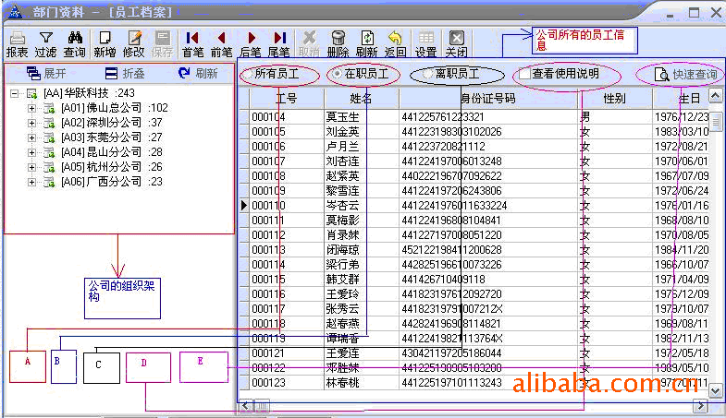Sort by the 姓名 column header
726x418 pixels.
pos(361,98)
